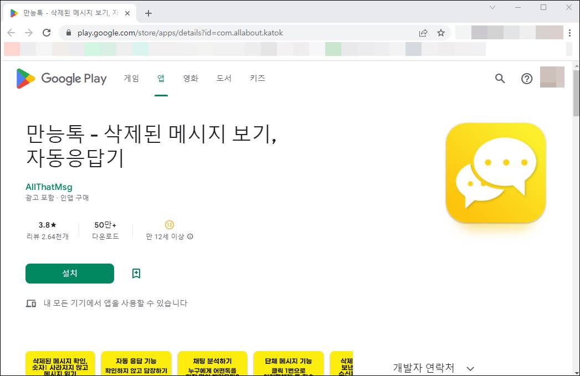
Task: Expand 개발자 연락처 section
Action: [x=470, y=368]
